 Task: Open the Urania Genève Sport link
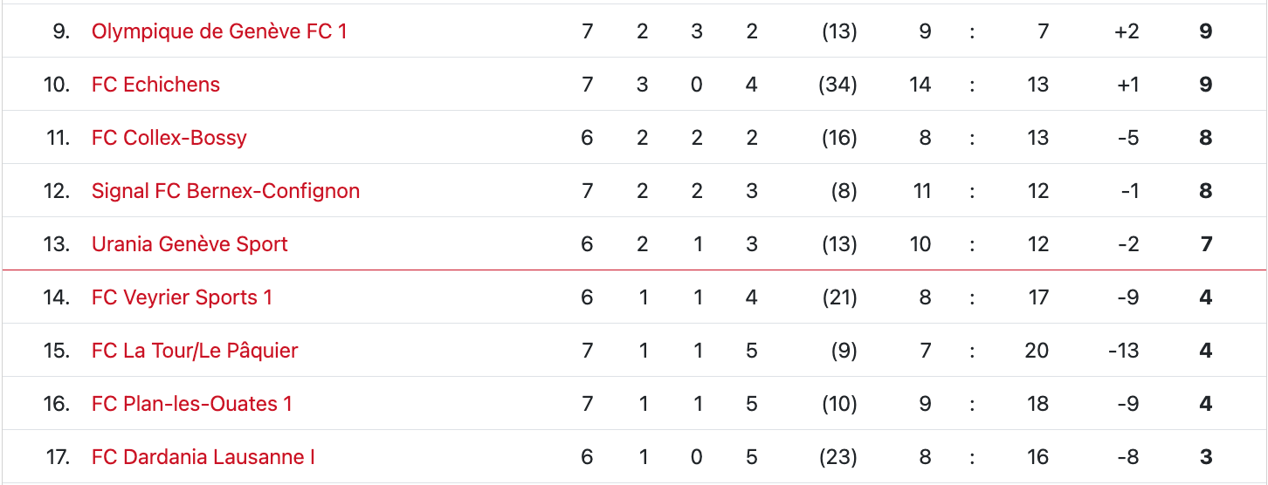[x=190, y=244]
